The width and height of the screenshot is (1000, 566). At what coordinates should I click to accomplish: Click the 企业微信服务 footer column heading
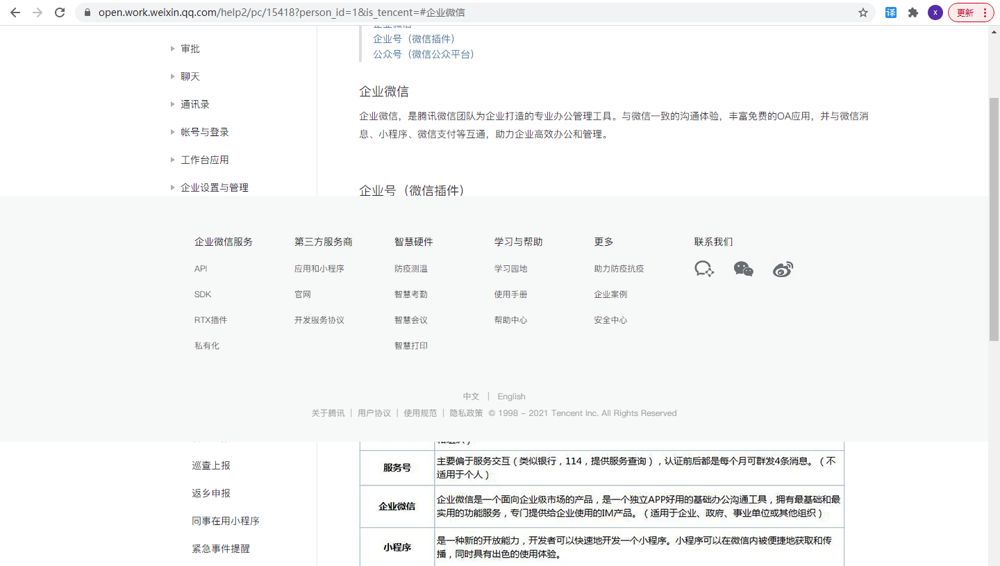pyautogui.click(x=224, y=242)
